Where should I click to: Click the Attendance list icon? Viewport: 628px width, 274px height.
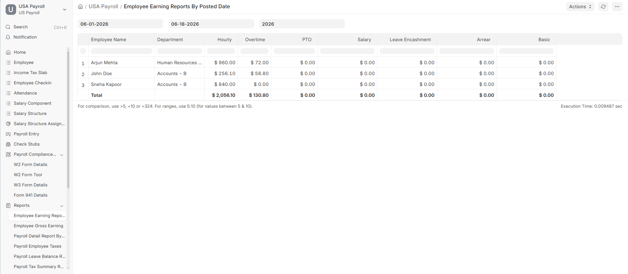click(8, 93)
